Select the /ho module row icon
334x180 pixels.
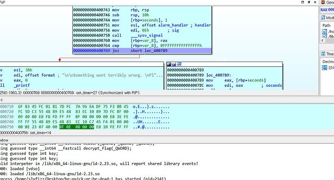pyautogui.click(x=324, y=32)
